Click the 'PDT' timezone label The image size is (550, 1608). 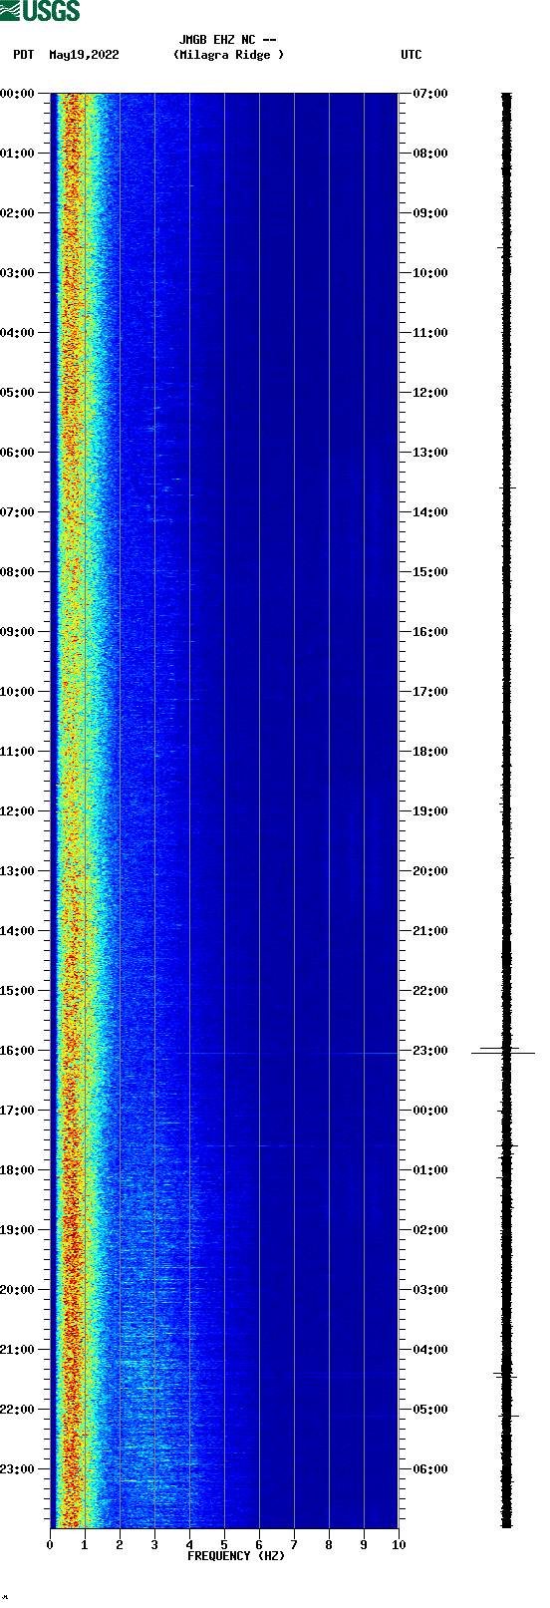pyautogui.click(x=24, y=55)
